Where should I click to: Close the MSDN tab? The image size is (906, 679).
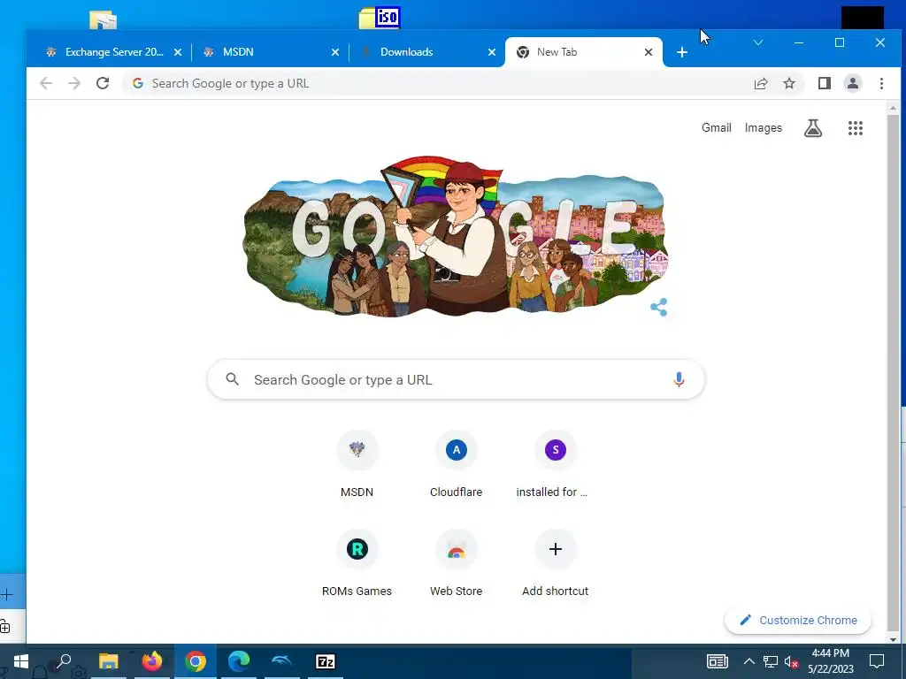pos(335,52)
